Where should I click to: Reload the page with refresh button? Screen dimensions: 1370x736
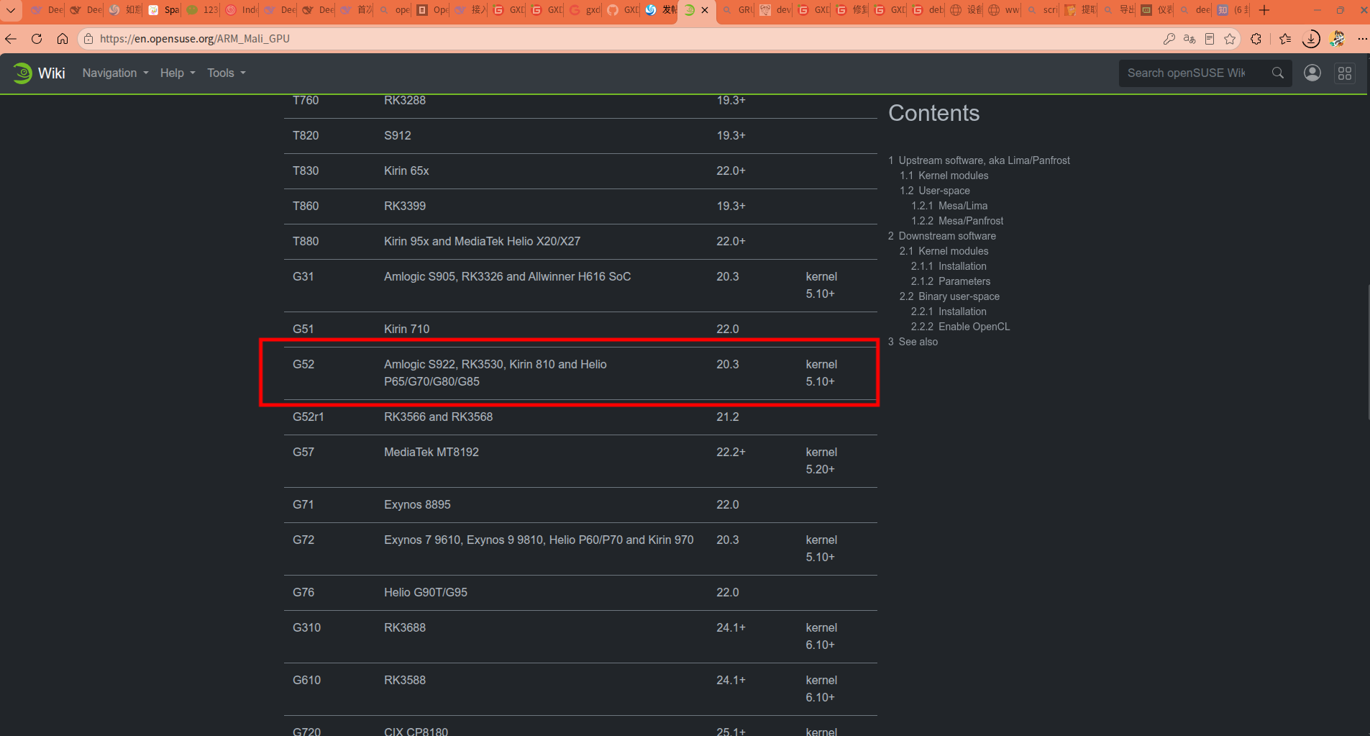37,39
